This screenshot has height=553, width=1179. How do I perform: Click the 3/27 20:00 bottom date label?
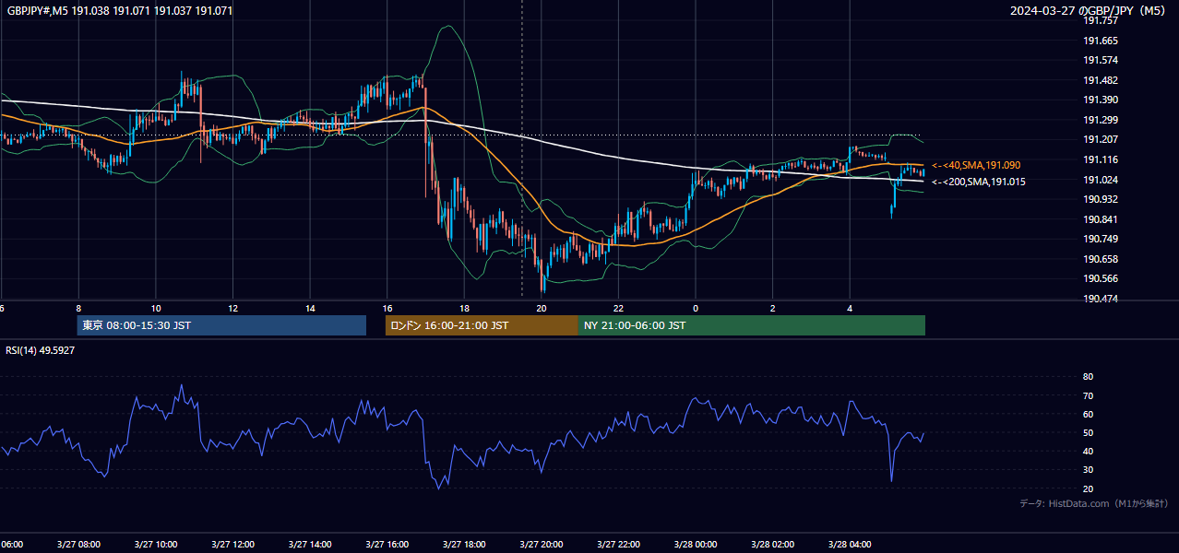click(542, 545)
